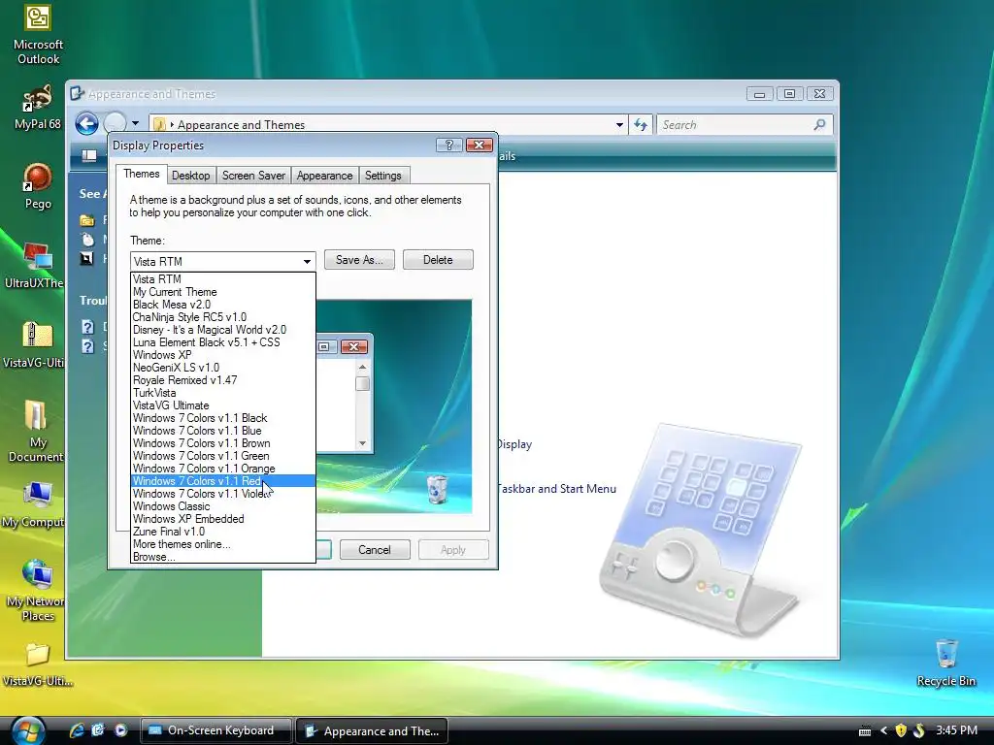Select Zune Final v1.0 theme
Viewport: 994px width, 745px height.
[x=223, y=532]
